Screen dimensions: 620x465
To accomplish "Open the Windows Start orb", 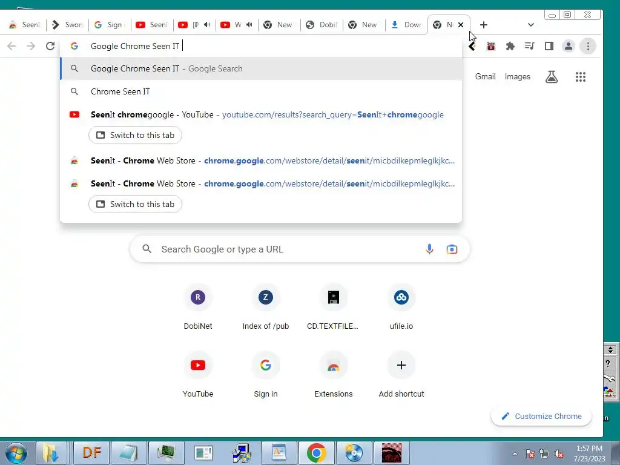I will coord(16,453).
